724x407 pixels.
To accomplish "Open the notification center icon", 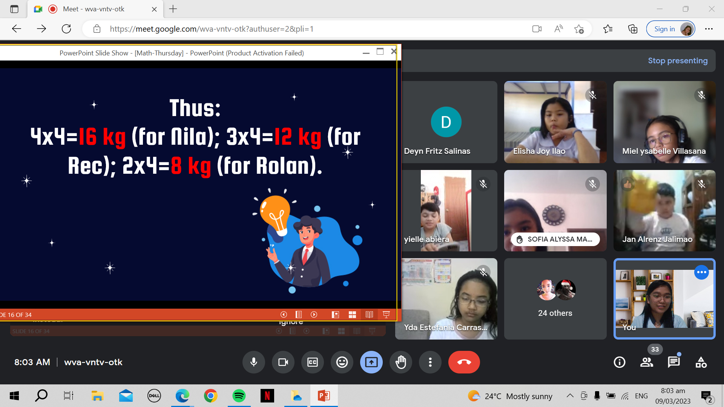I will (x=707, y=396).
